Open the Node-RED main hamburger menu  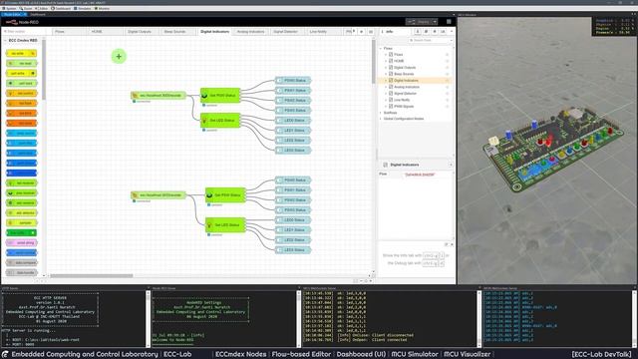coord(449,22)
